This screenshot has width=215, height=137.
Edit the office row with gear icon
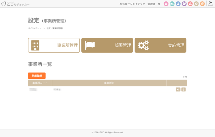178,90
